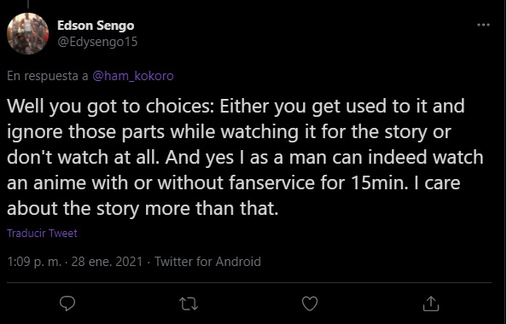
Task: View Edson Sengo's profile picture
Action: tap(28, 33)
